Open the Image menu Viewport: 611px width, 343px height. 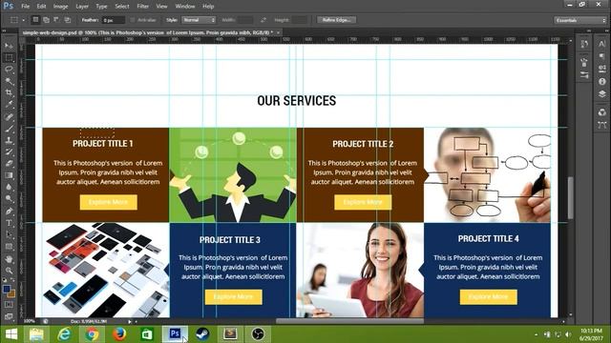click(60, 7)
